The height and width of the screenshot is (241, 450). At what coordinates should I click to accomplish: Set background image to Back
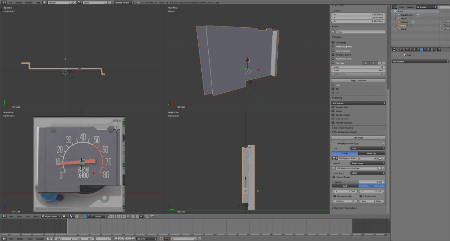(x=345, y=186)
